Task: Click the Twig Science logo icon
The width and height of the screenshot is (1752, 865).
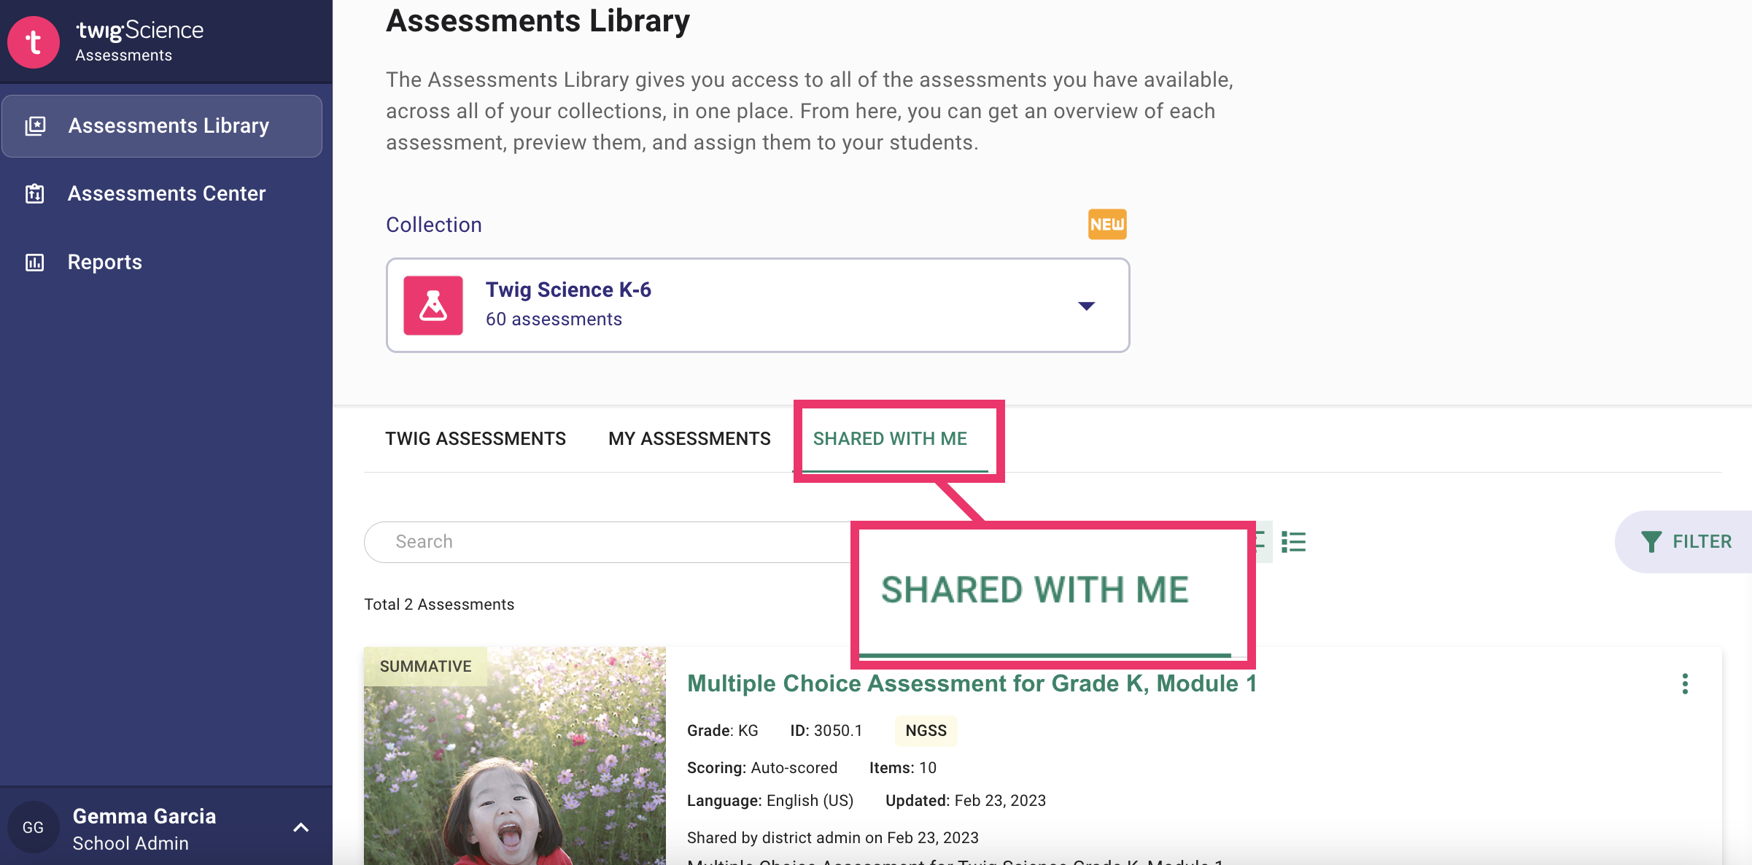Action: (x=33, y=42)
